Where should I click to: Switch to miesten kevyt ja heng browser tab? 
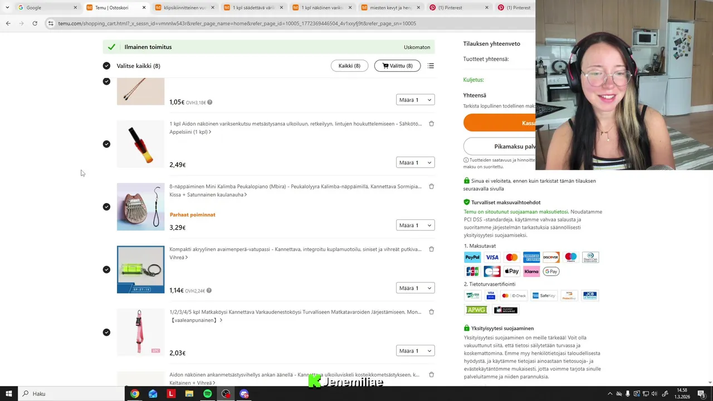coord(391,8)
